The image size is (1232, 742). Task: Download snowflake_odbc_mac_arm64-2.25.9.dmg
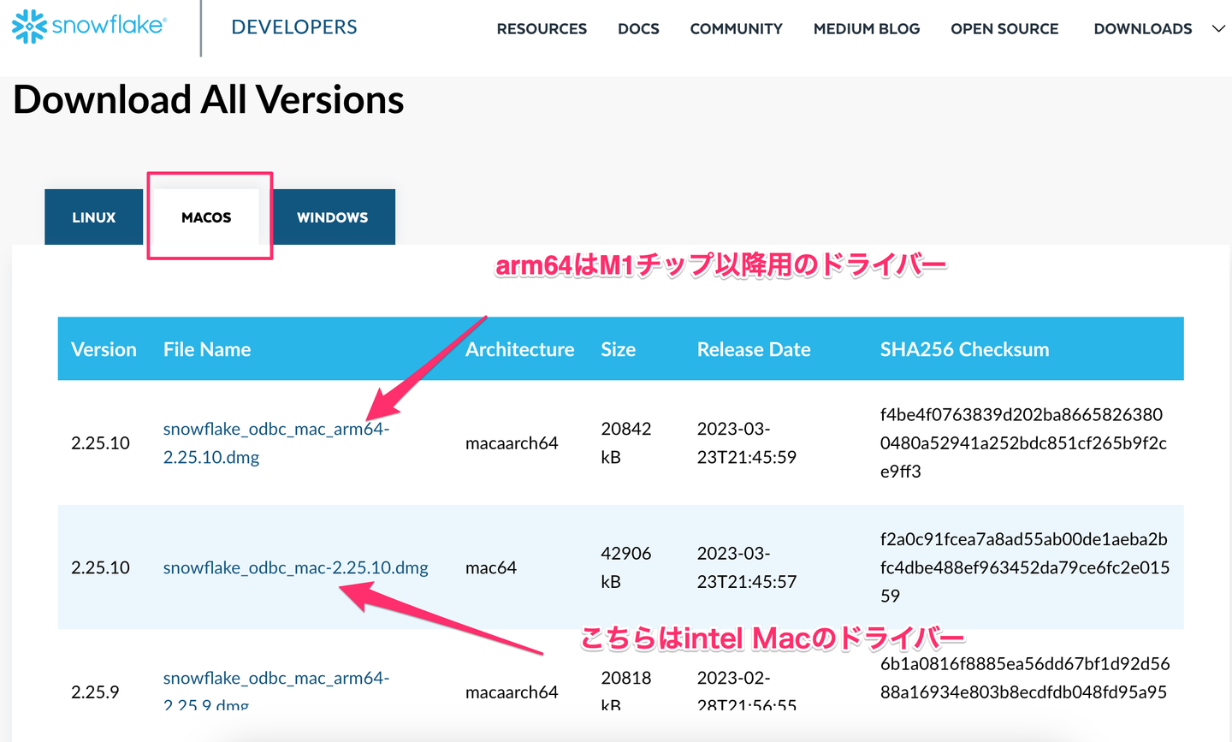(x=276, y=691)
